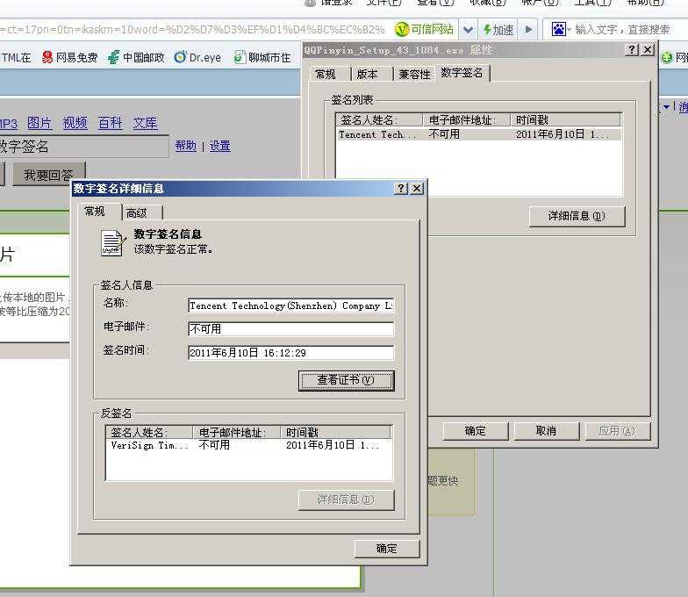Close the QQPinyin_Setup properties window
The width and height of the screenshot is (688, 597).
pos(648,49)
